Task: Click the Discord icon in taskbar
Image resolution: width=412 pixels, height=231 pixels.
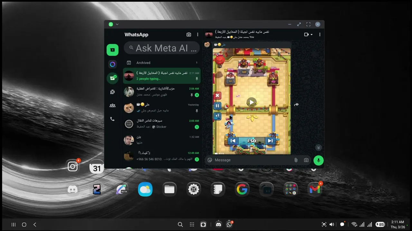Action: 219,225
